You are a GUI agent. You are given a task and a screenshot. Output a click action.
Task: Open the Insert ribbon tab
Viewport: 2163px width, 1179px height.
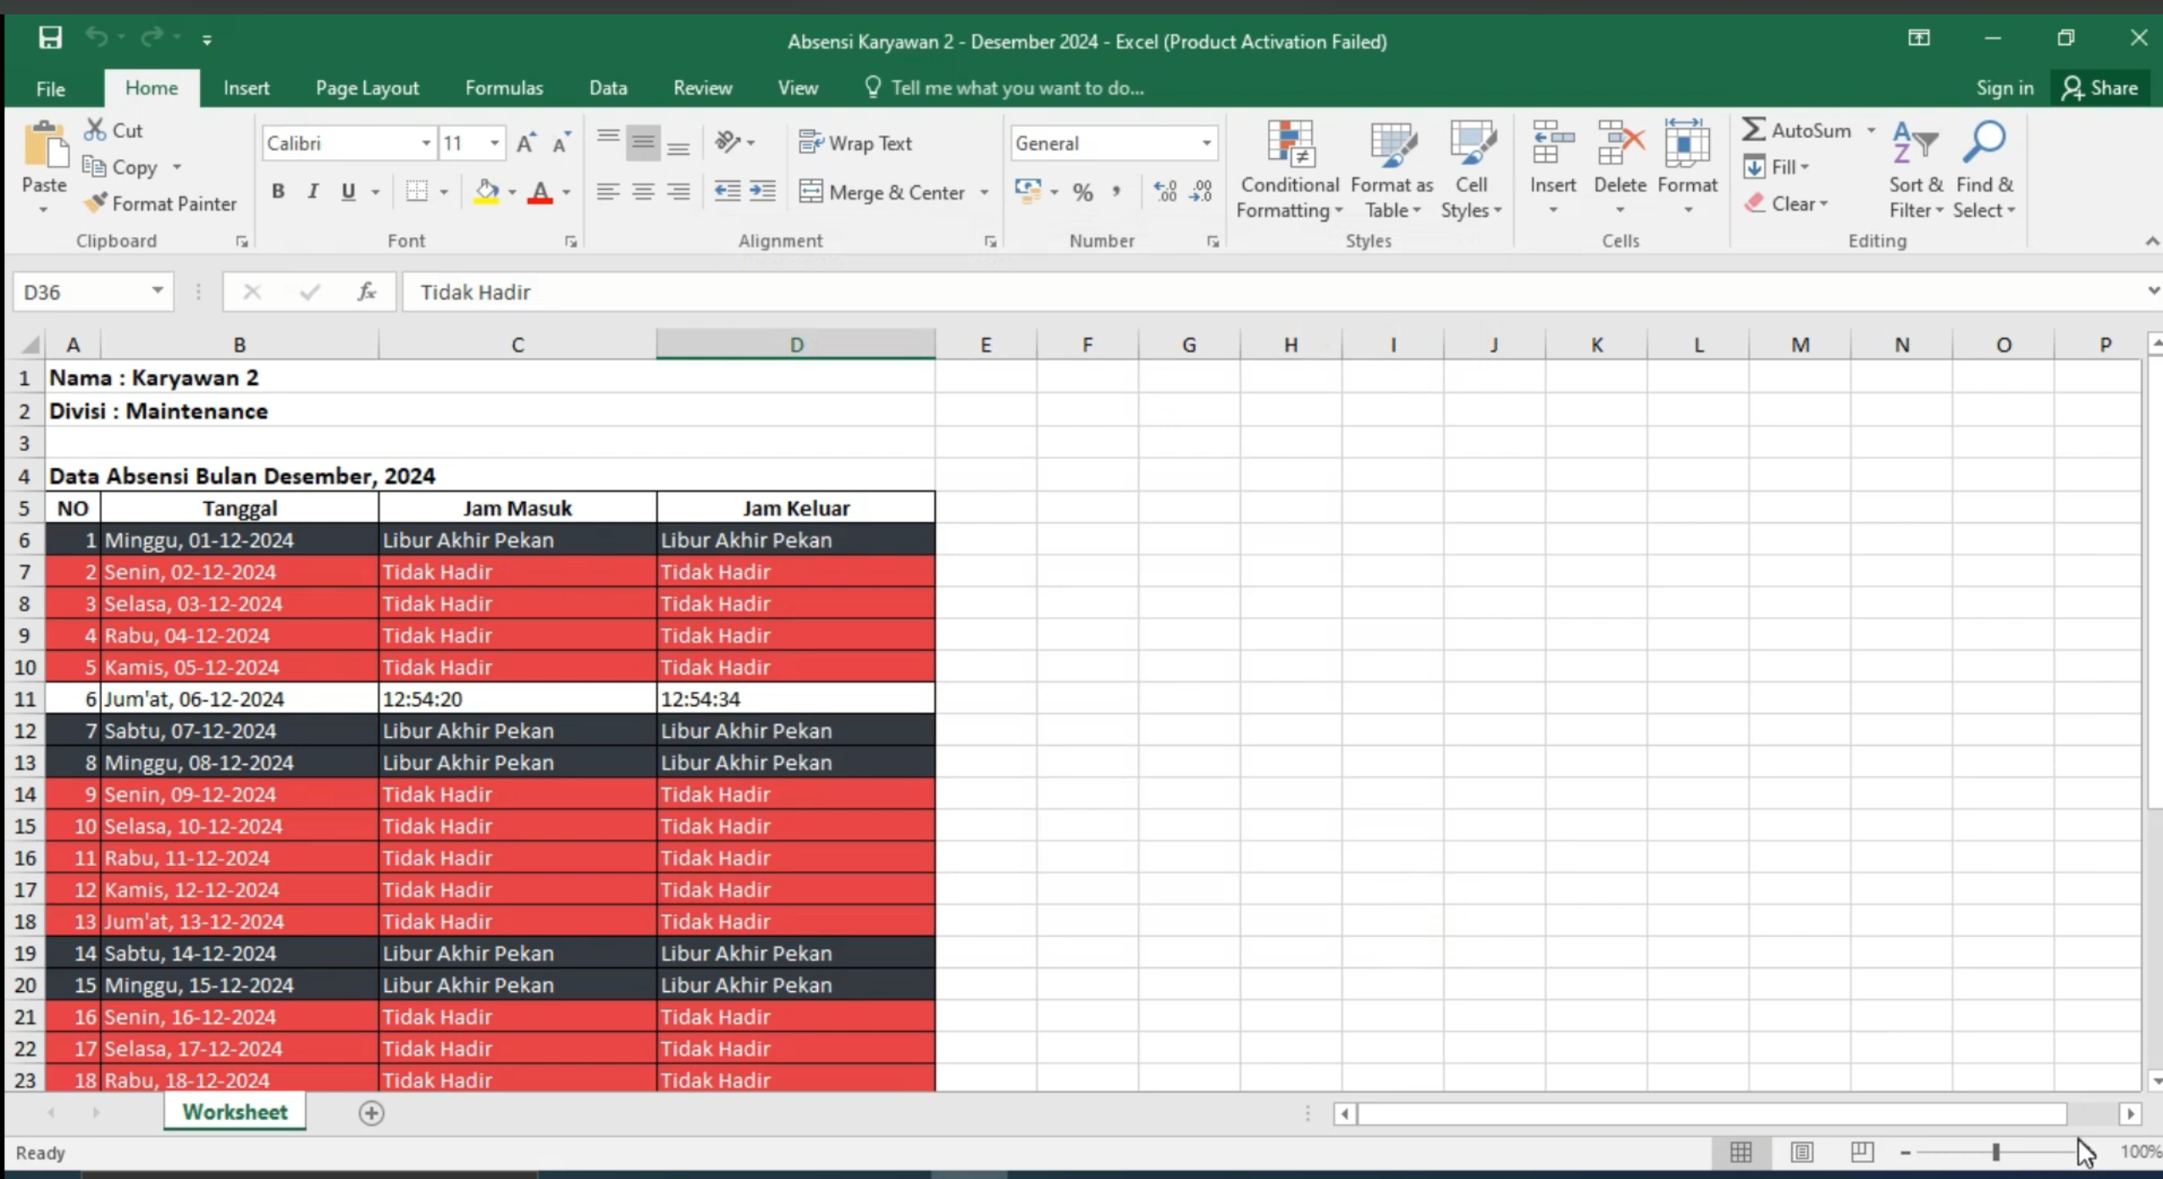(x=246, y=88)
